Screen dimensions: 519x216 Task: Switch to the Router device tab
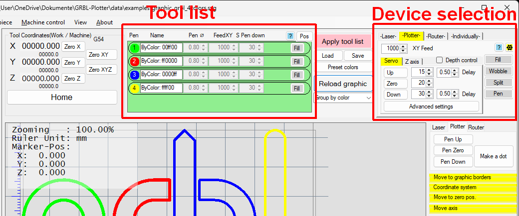[436, 36]
